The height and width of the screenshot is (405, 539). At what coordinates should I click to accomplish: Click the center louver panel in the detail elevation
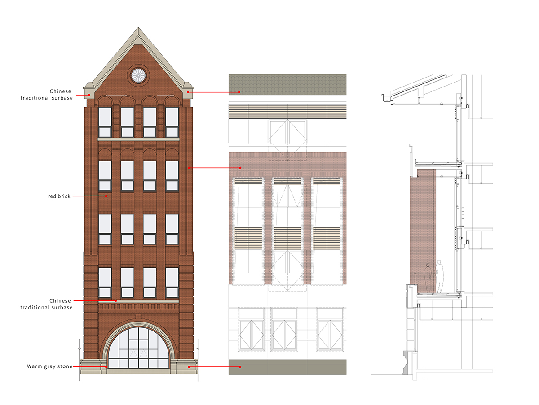pyautogui.click(x=287, y=235)
